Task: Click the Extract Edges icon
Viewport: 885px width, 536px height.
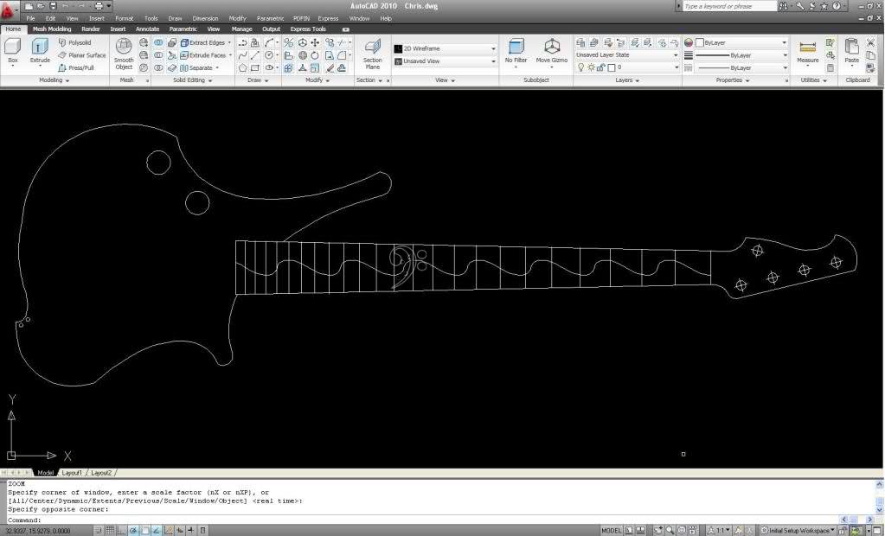Action: pyautogui.click(x=184, y=43)
